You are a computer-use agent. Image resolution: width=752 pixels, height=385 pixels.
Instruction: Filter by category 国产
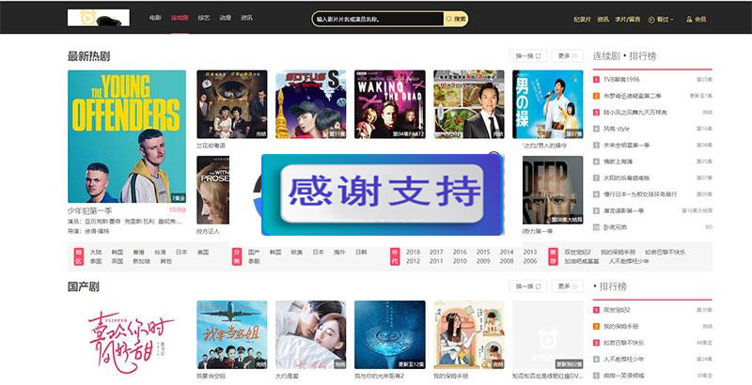point(254,252)
